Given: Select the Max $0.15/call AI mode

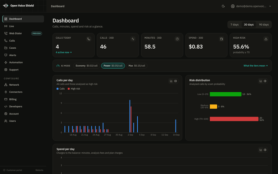Looking at the screenshot, I should pyautogui.click(x=137, y=66).
